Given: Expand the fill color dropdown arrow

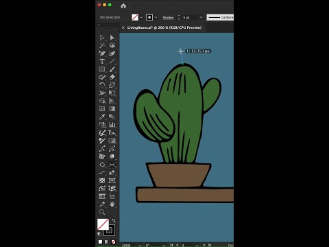Looking at the screenshot, I should (x=141, y=17).
